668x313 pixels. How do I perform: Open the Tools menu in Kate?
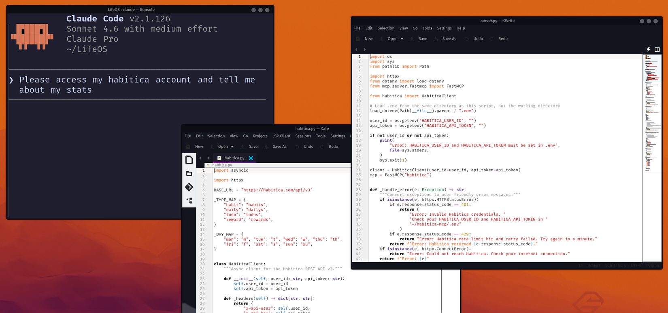[x=321, y=136]
